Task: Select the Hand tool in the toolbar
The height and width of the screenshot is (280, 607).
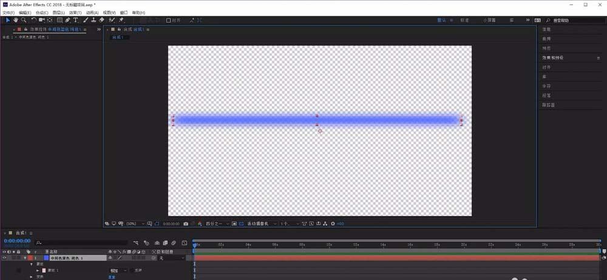Action: click(x=15, y=20)
